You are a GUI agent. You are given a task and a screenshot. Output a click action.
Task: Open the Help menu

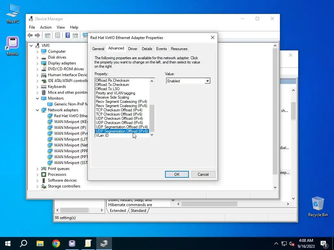tap(74, 27)
